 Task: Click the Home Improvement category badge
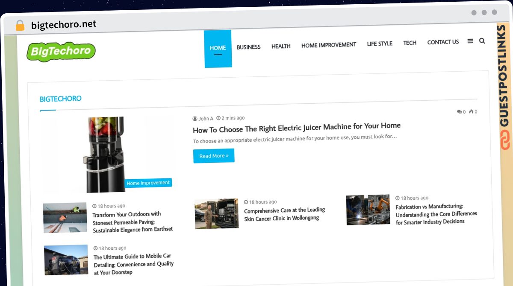[148, 183]
